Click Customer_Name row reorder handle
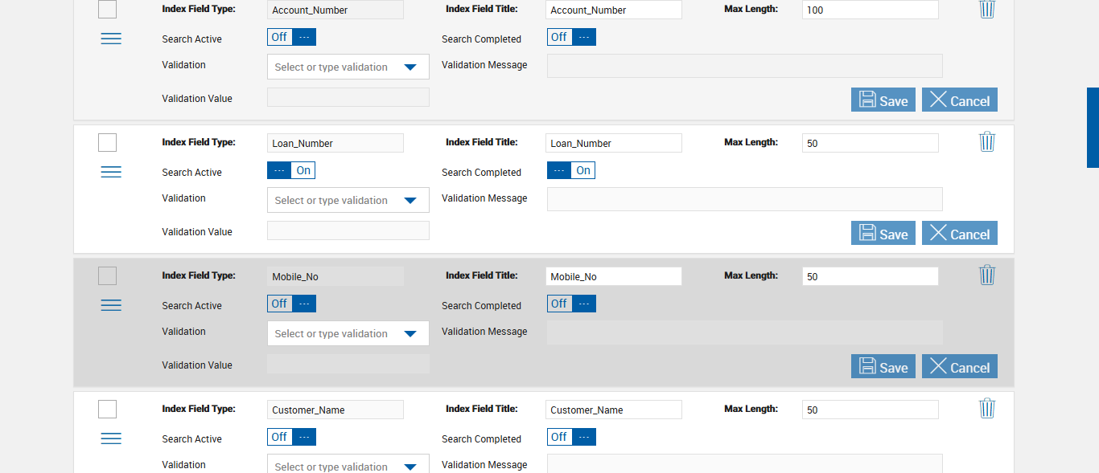 tap(111, 438)
